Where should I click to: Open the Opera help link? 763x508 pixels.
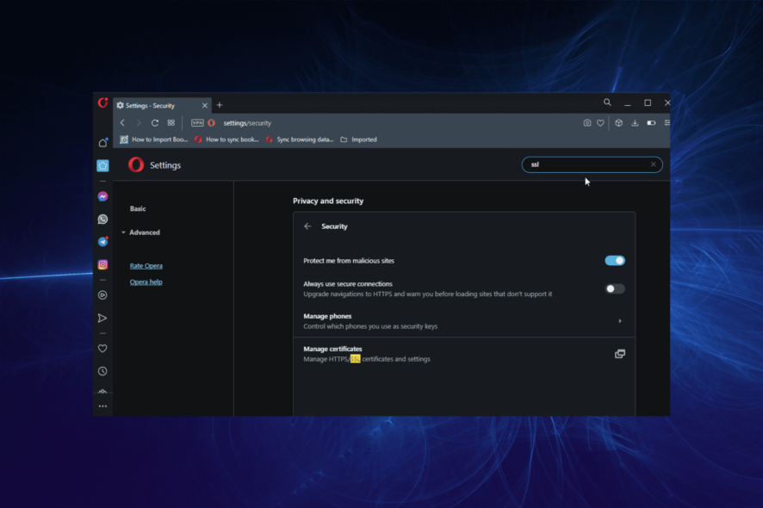pos(146,282)
